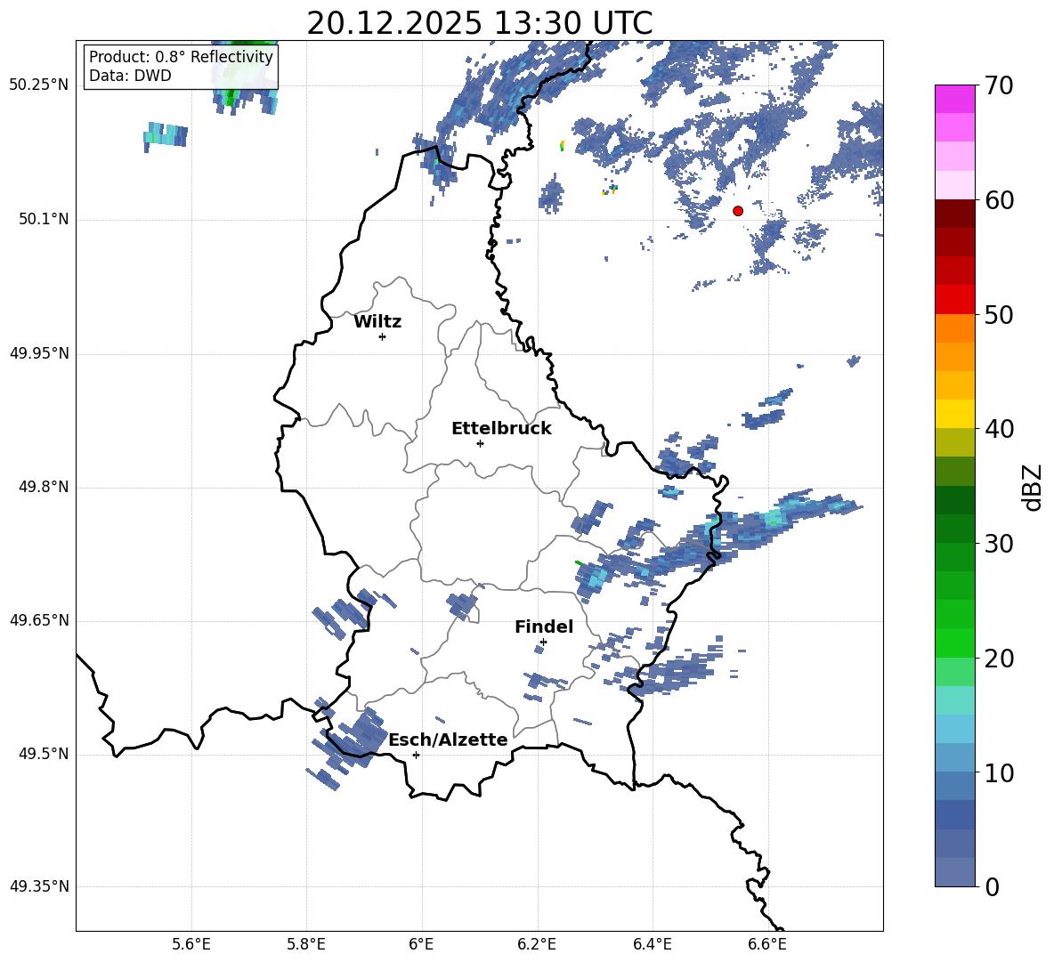The width and height of the screenshot is (1054, 962).
Task: Click the 50.25°N latitude label
Action: coord(39,85)
